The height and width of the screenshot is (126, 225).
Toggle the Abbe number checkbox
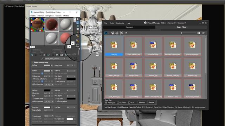33,99
